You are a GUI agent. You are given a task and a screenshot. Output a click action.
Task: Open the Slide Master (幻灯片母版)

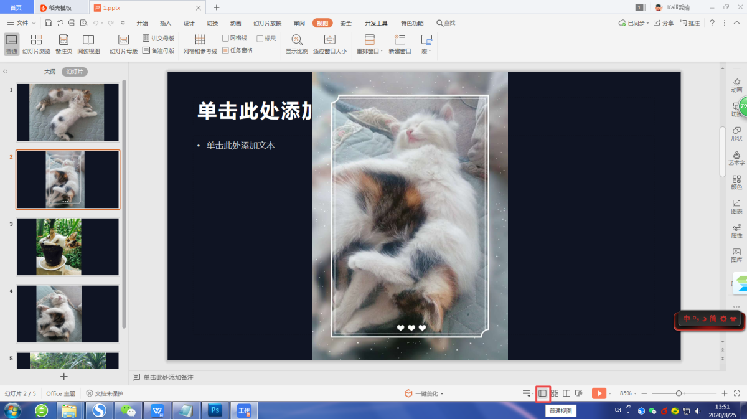click(x=123, y=44)
